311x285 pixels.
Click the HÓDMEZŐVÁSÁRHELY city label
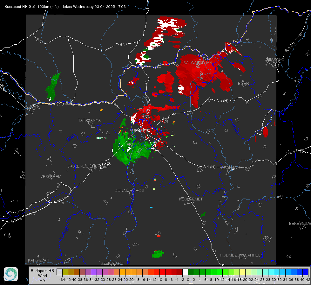click(241, 255)
